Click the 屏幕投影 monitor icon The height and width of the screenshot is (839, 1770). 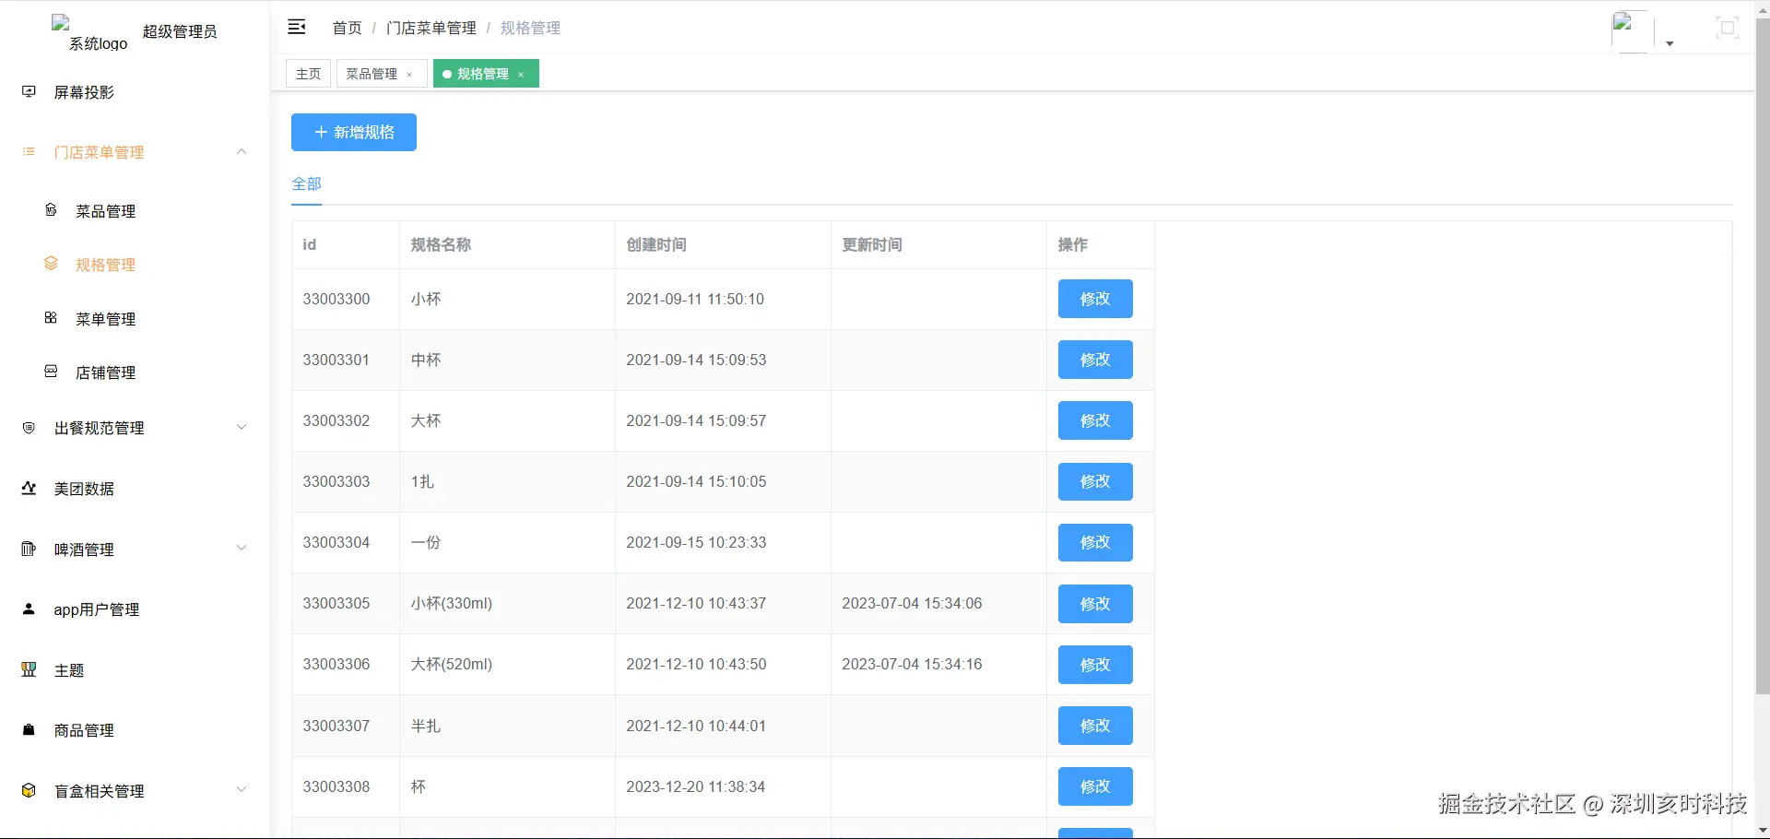[x=29, y=91]
